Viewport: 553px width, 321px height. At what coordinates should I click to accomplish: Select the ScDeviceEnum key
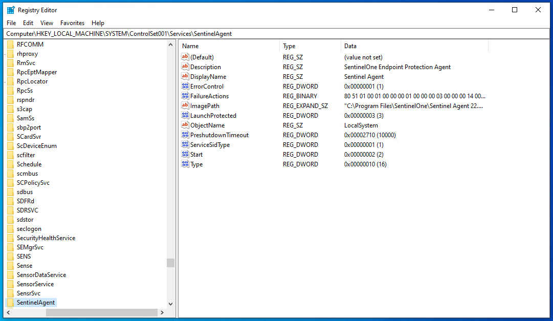[37, 146]
